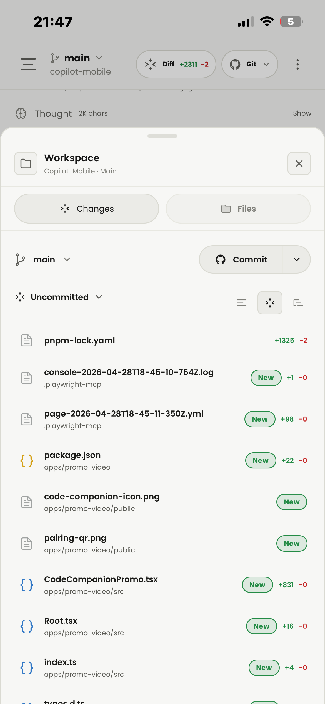Screen dimensions: 325x704
Task: Open console-2026-04-28T18-45-10-754Z.log
Action: tap(162, 378)
